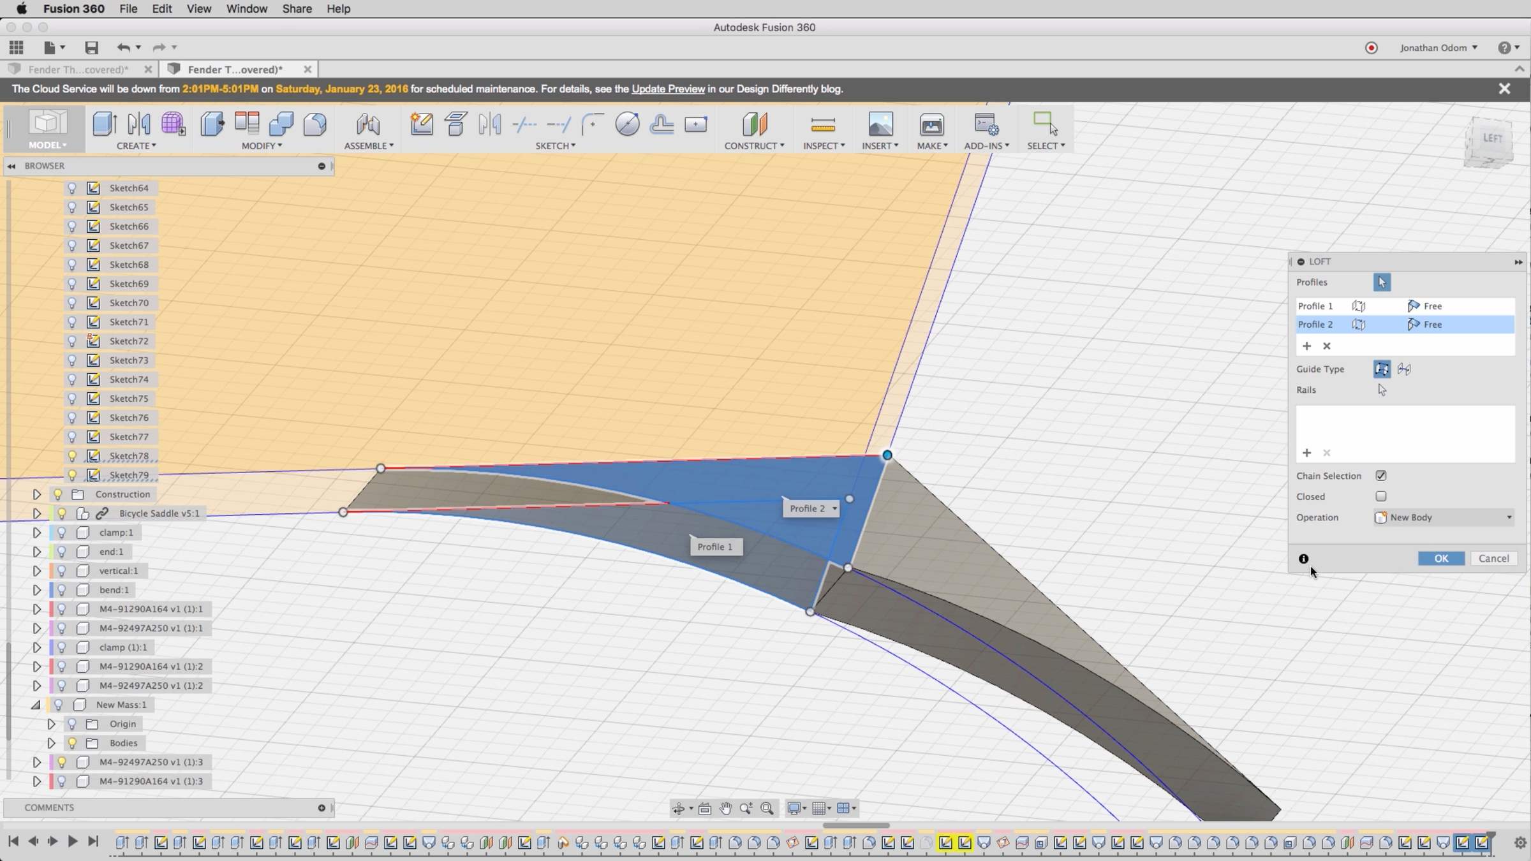Expand the Construction folder in browser
The width and height of the screenshot is (1531, 861).
point(36,494)
